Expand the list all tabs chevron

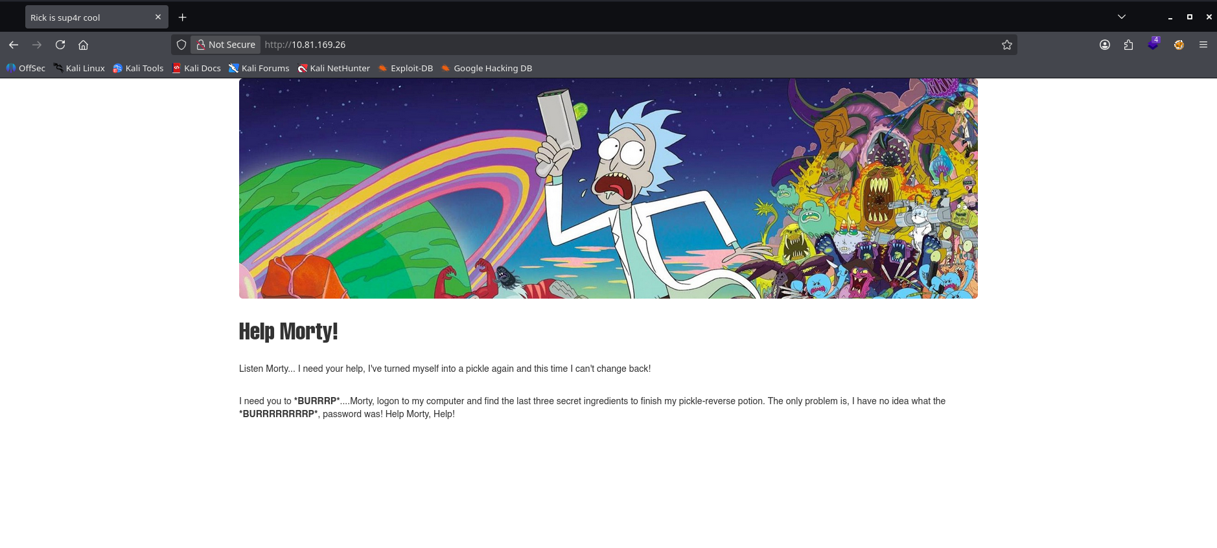[1122, 17]
